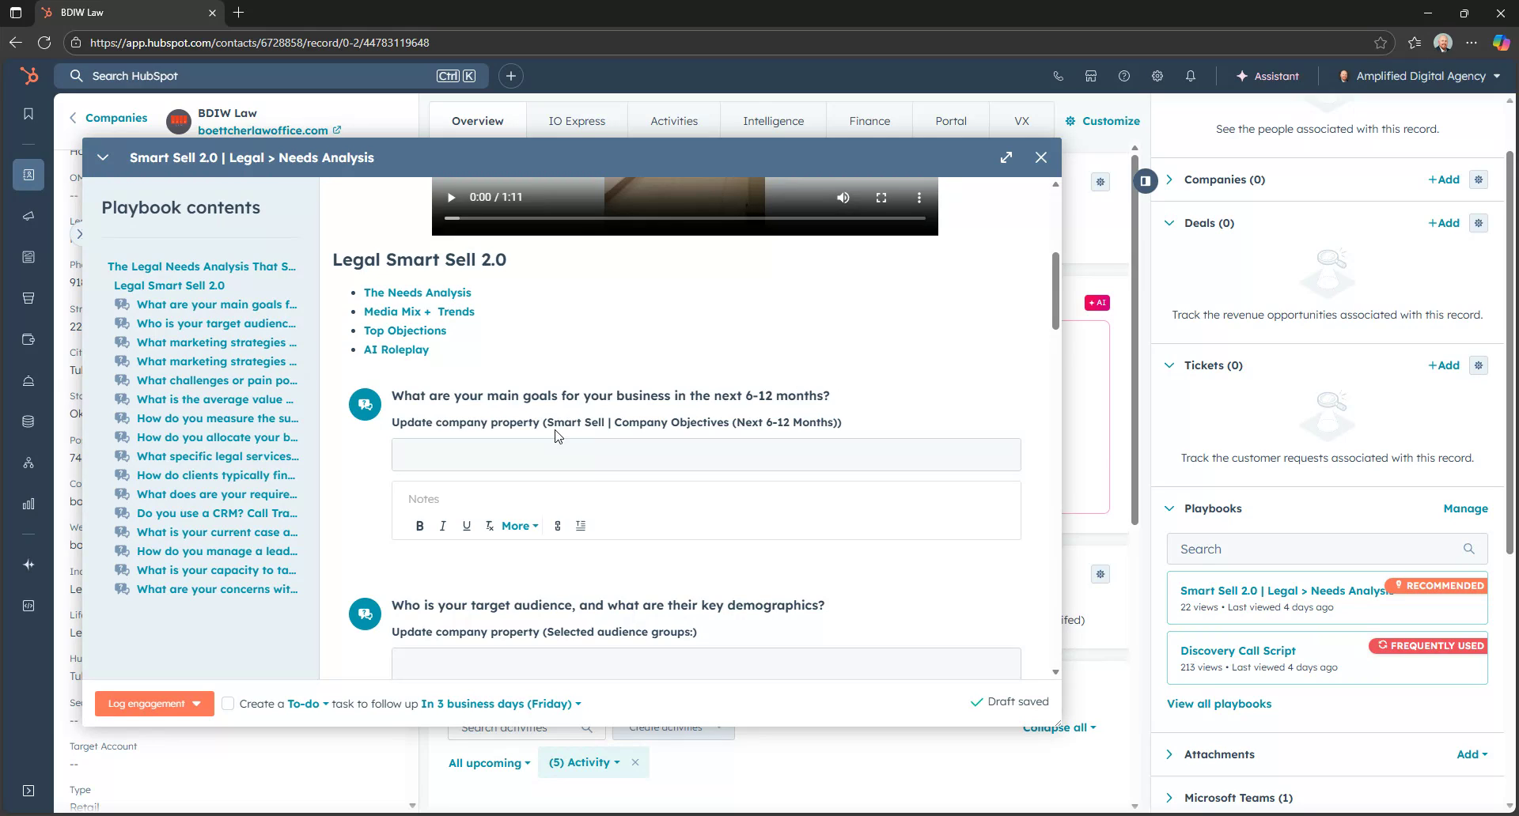Screen dimensions: 1519x816
Task: Switch to the Intelligence tab
Action: (x=773, y=120)
